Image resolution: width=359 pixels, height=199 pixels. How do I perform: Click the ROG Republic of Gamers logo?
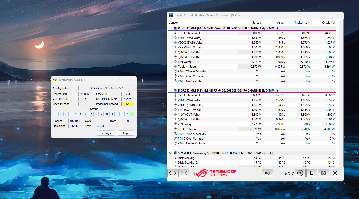coord(215,173)
